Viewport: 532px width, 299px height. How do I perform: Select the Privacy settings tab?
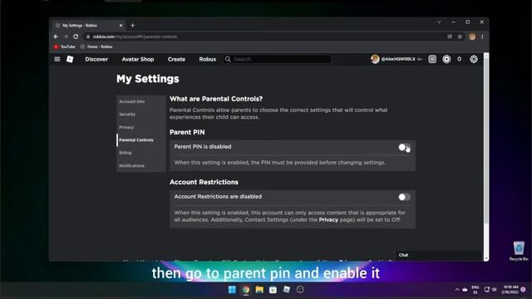click(141, 127)
